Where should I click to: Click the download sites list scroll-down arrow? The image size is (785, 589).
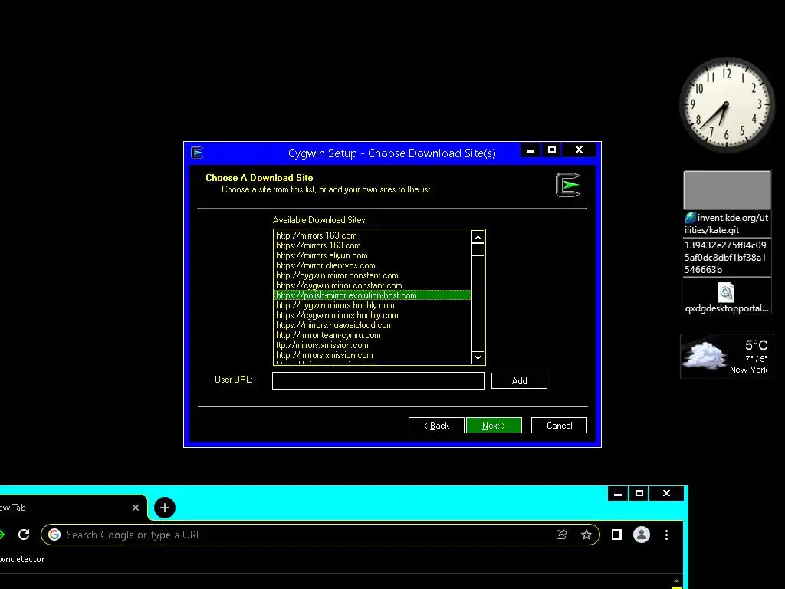478,357
